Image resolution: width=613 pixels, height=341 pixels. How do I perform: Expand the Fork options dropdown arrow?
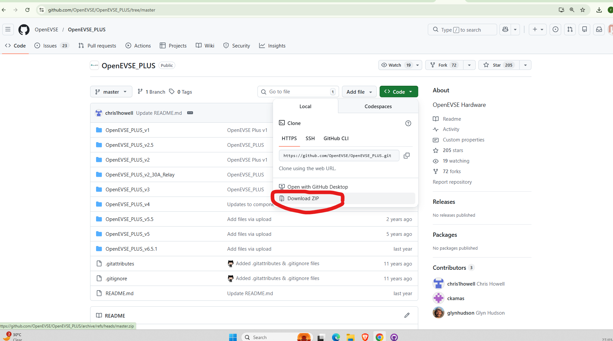tap(469, 65)
